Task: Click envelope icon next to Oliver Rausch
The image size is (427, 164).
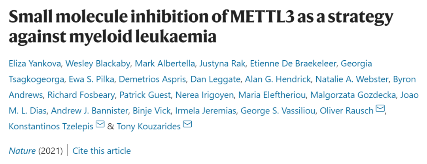Action: (x=380, y=109)
